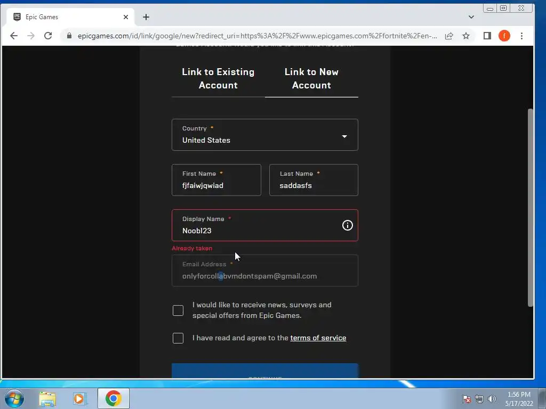Viewport: 546px width, 409px height.
Task: Open the orange 'f' profile avatar
Action: coord(504,36)
